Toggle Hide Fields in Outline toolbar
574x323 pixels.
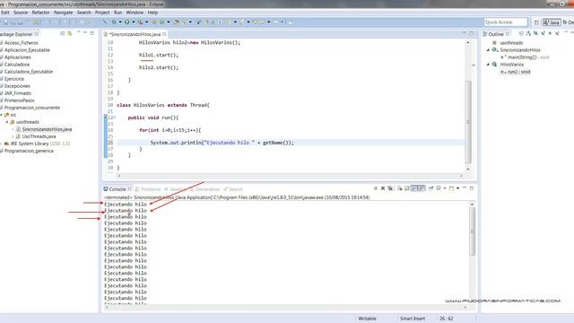(535, 33)
